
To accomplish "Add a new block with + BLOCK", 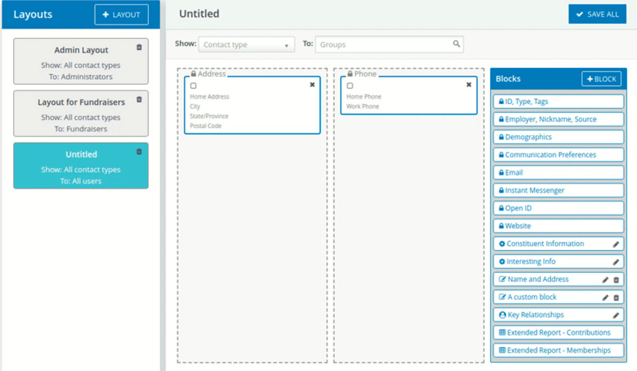I will (601, 79).
